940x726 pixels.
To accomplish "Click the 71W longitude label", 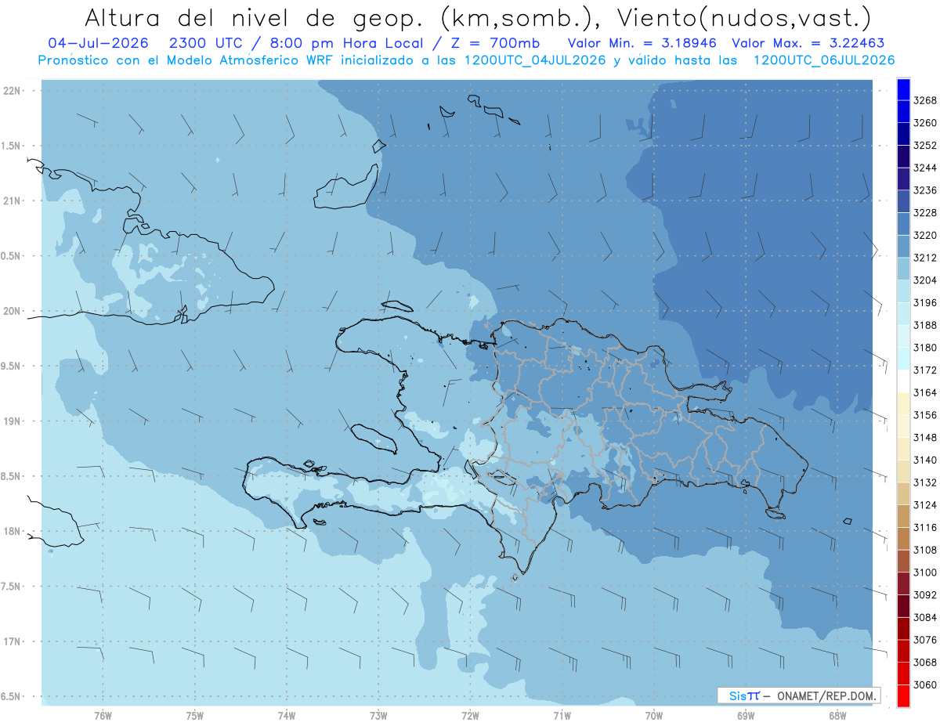I will pos(562,716).
